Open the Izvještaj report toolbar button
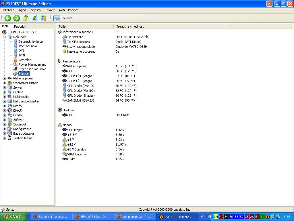The width and height of the screenshot is (294, 221). pos(64,18)
